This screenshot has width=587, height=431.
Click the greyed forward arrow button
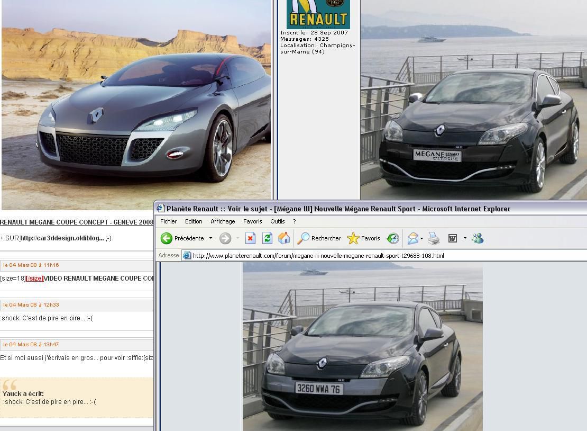pyautogui.click(x=225, y=238)
